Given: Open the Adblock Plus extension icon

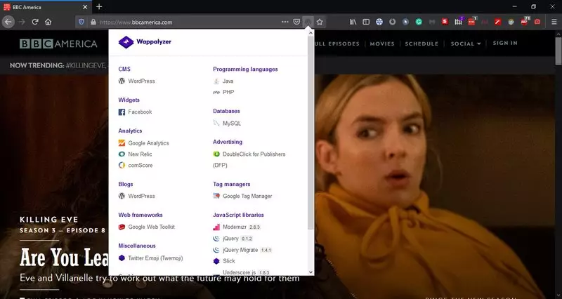Looking at the screenshot, I should (524, 22).
